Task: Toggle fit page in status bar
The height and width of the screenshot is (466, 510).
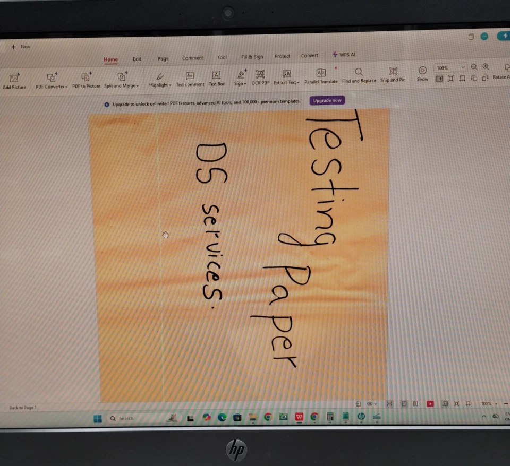Action: click(457, 403)
